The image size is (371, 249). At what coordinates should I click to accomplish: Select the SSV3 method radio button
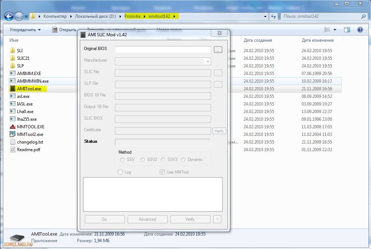tap(163, 159)
